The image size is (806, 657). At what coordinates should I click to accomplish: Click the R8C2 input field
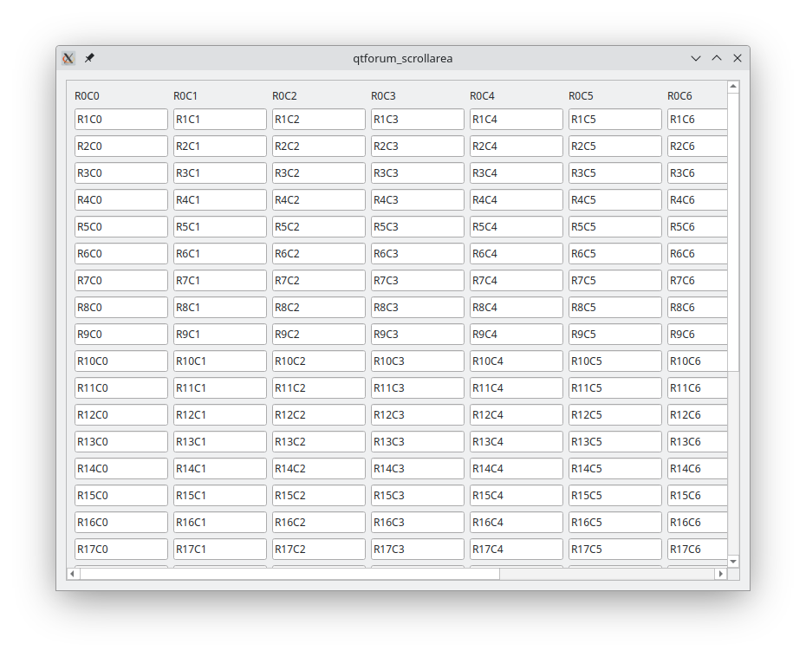[x=319, y=308]
